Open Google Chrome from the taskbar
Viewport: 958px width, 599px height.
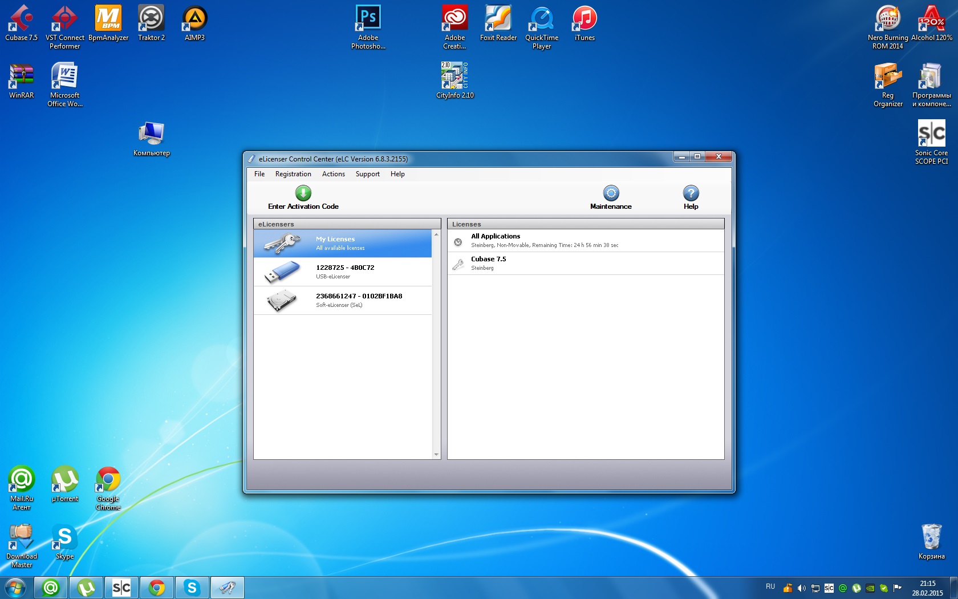tap(157, 588)
